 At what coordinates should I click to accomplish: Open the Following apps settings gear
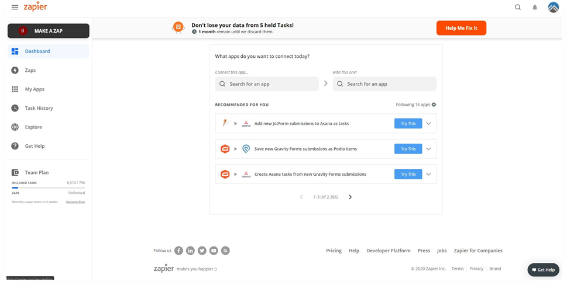tap(434, 105)
